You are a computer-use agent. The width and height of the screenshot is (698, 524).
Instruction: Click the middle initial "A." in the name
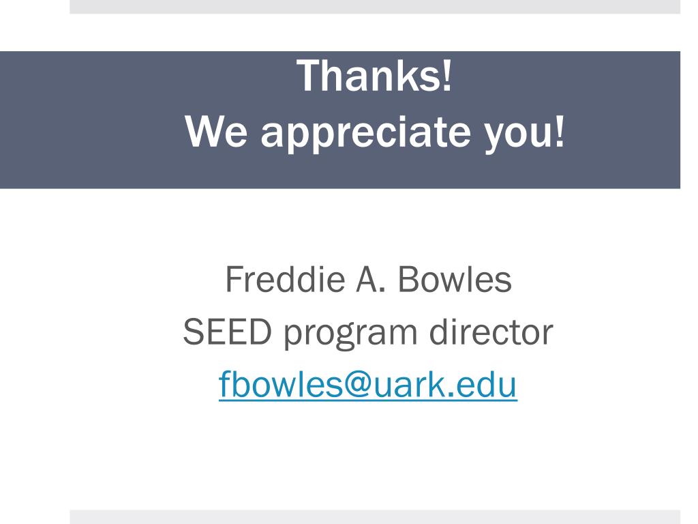[x=370, y=279]
